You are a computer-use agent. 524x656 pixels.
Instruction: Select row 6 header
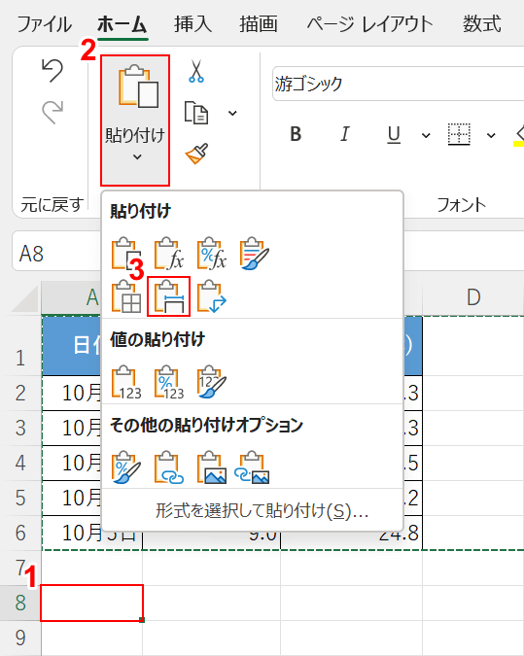[20, 533]
